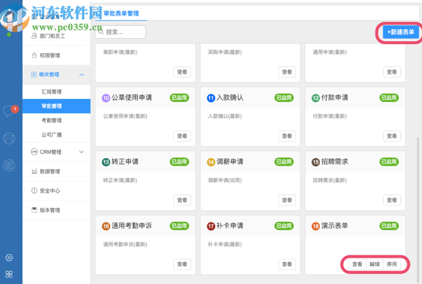
Task: Click 查看 on the 付款申请 card
Action: (392, 136)
